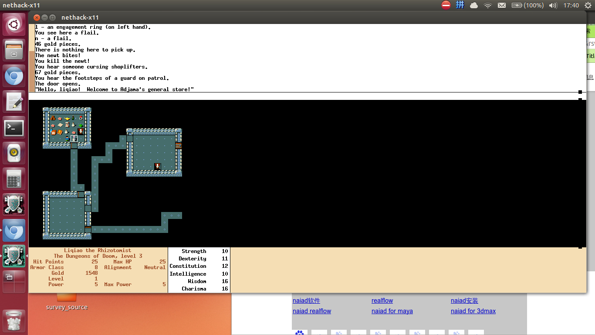Click the Alignment value Neutral
Screen dimensions: 595x335
point(155,267)
